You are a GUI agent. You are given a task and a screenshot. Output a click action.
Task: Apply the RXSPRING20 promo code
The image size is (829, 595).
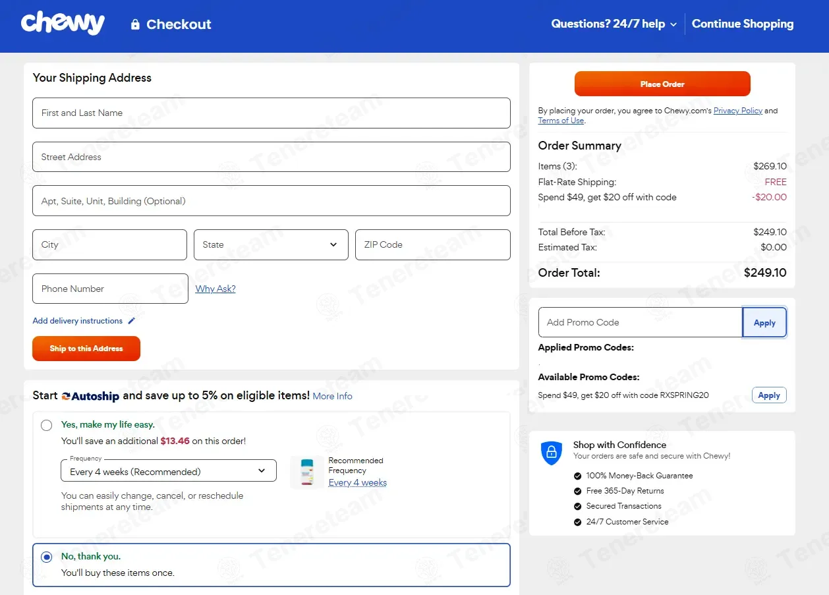pos(769,395)
